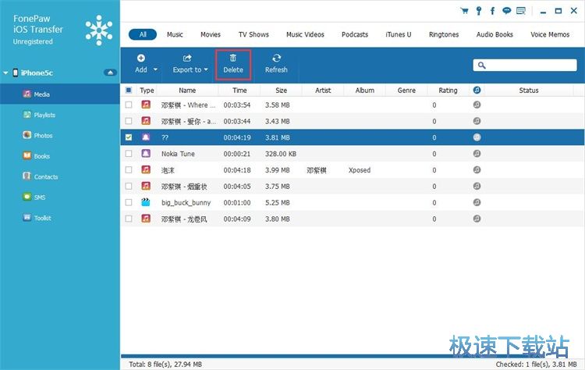This screenshot has height=370, width=585.
Task: Collapse the iPhone5c device tree
Action: pyautogui.click(x=5, y=73)
